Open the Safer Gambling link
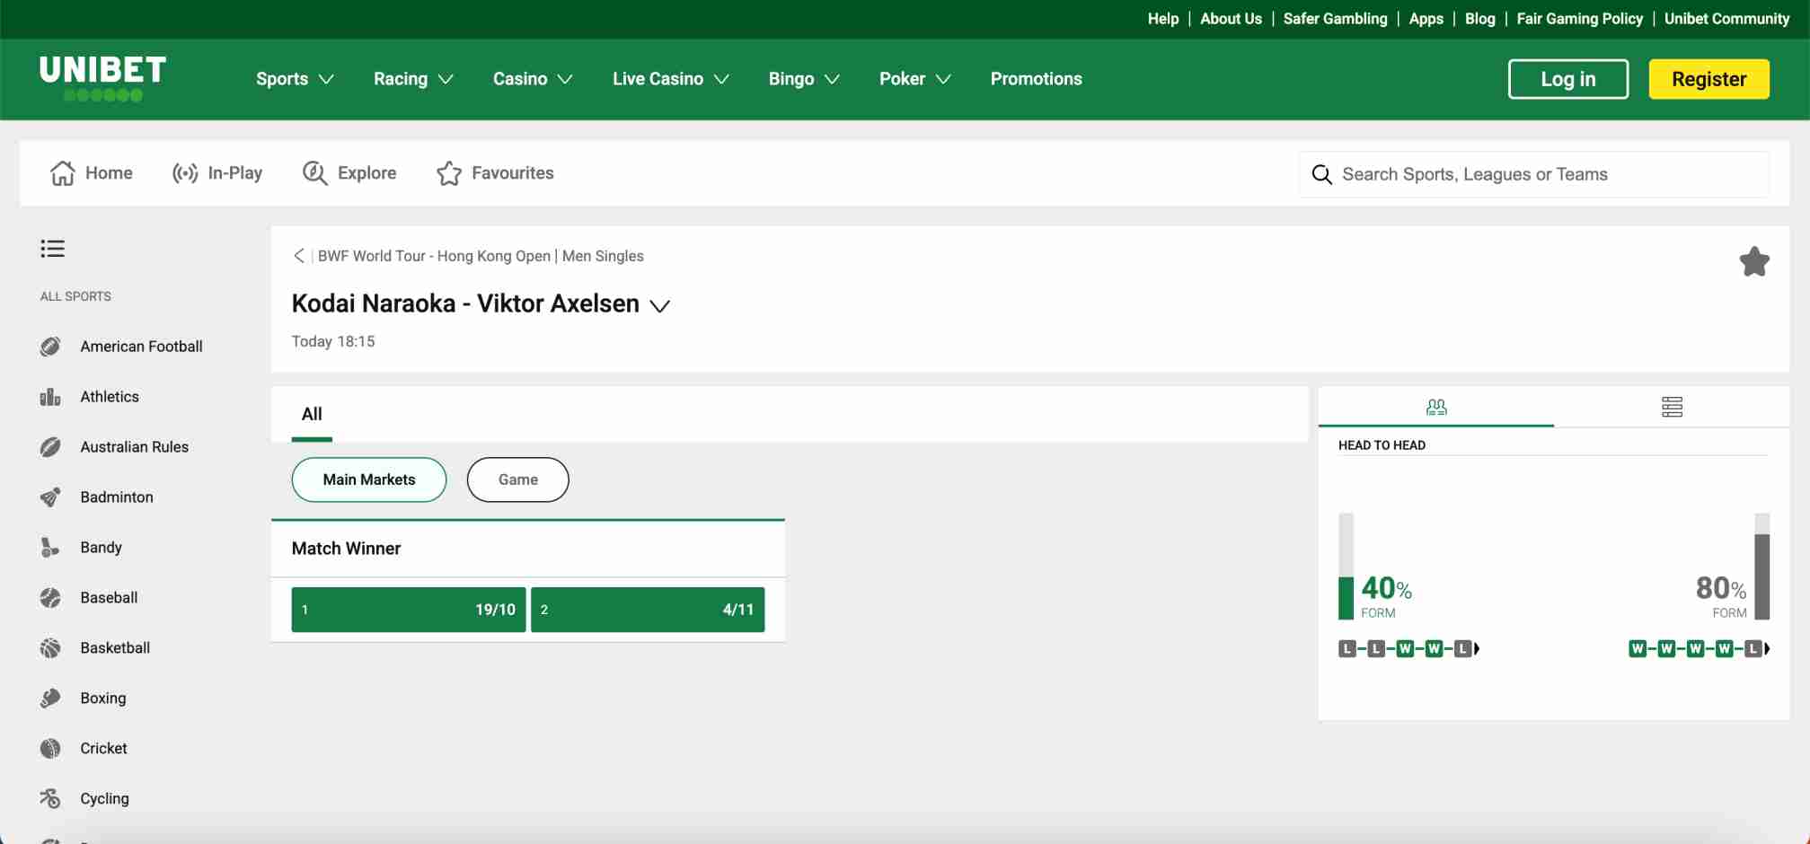The height and width of the screenshot is (844, 1810). pos(1335,19)
